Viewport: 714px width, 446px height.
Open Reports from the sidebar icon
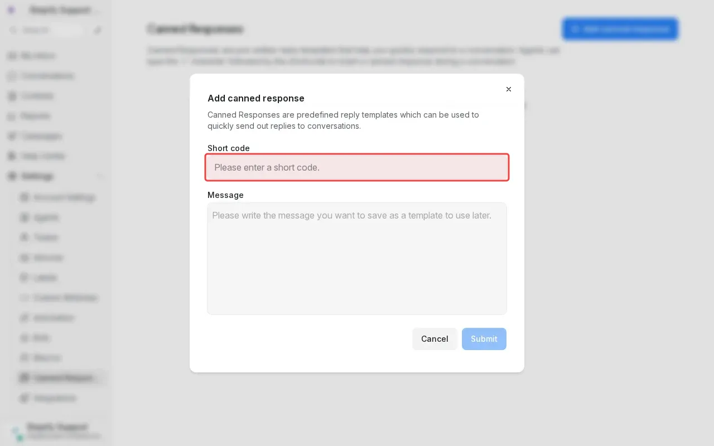12,116
